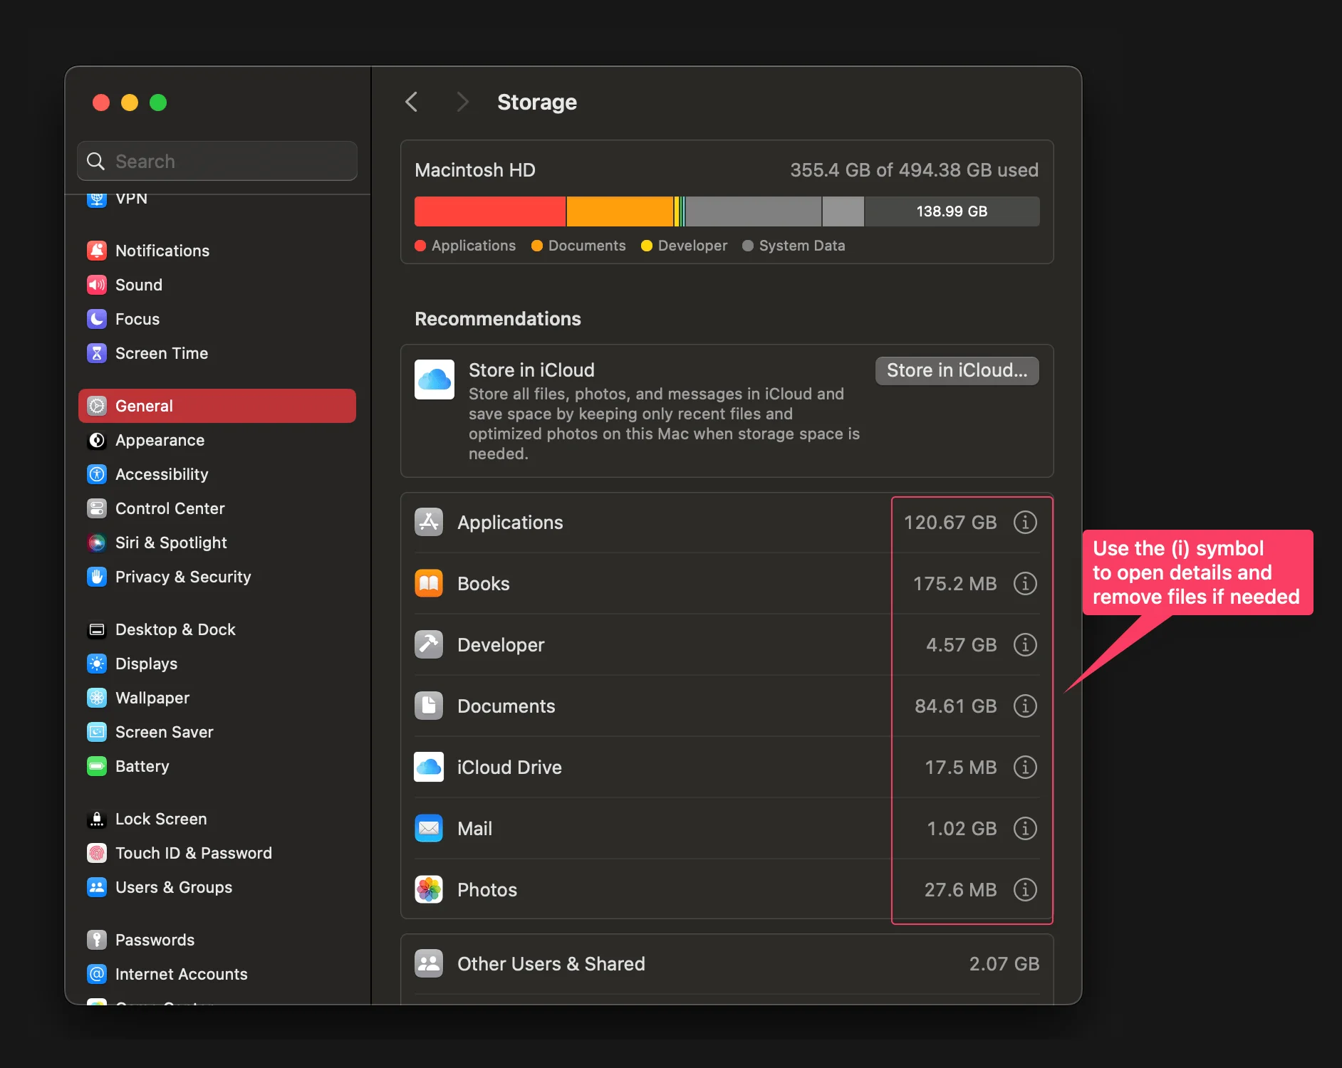Click the forward navigation chevron
The width and height of the screenshot is (1342, 1068).
pyautogui.click(x=462, y=102)
